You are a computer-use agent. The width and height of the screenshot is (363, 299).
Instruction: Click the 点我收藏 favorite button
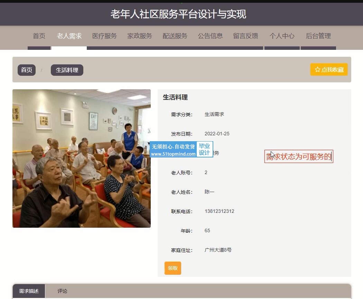(x=329, y=70)
